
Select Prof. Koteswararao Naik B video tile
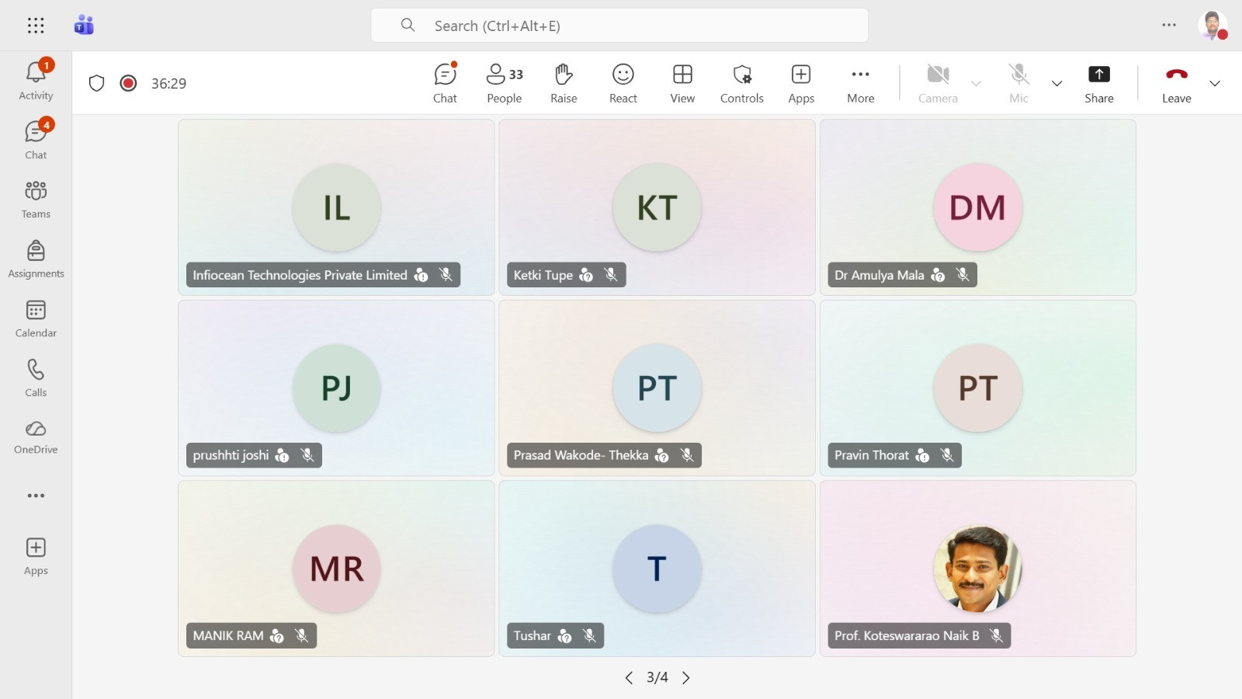977,569
